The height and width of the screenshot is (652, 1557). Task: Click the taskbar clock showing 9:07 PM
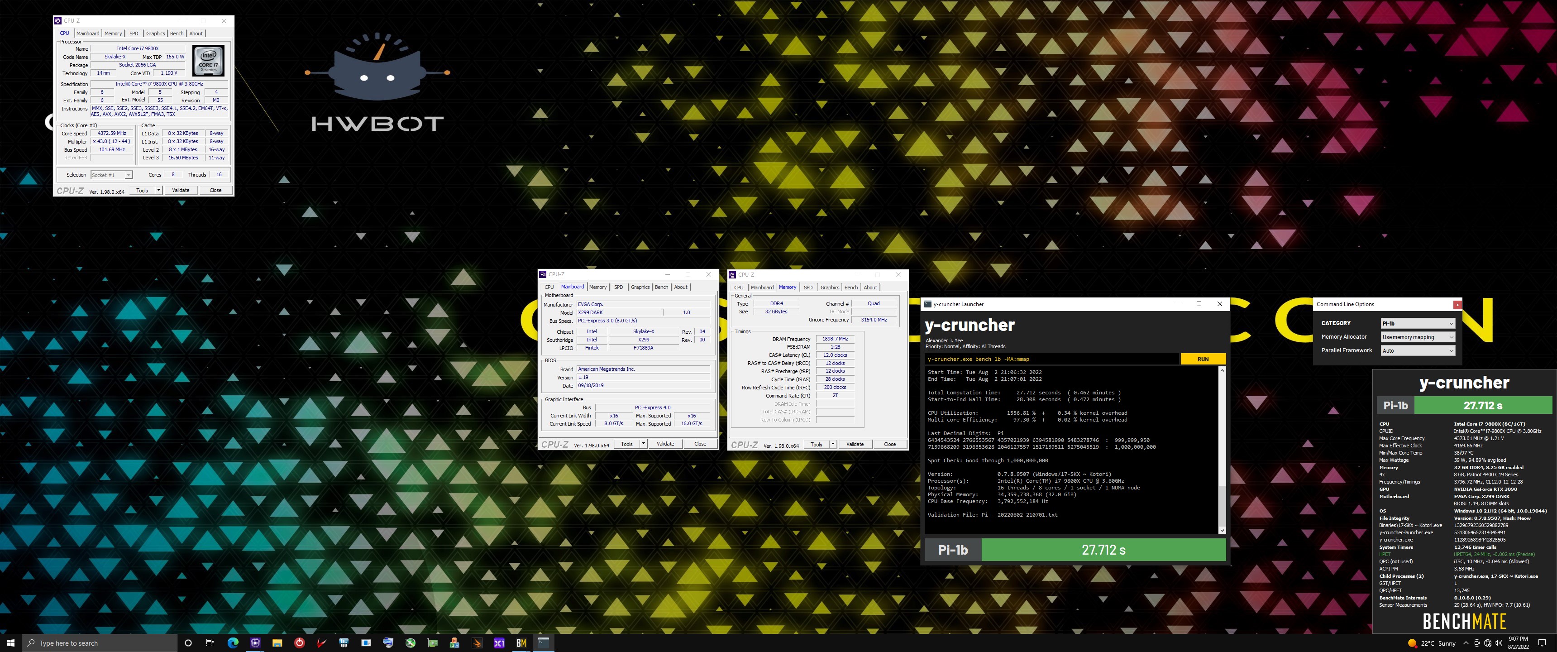(x=1519, y=643)
